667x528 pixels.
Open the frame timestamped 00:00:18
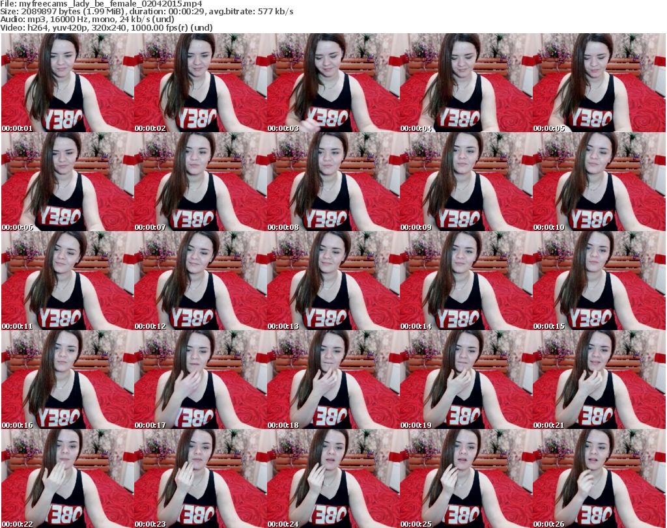tap(333, 380)
